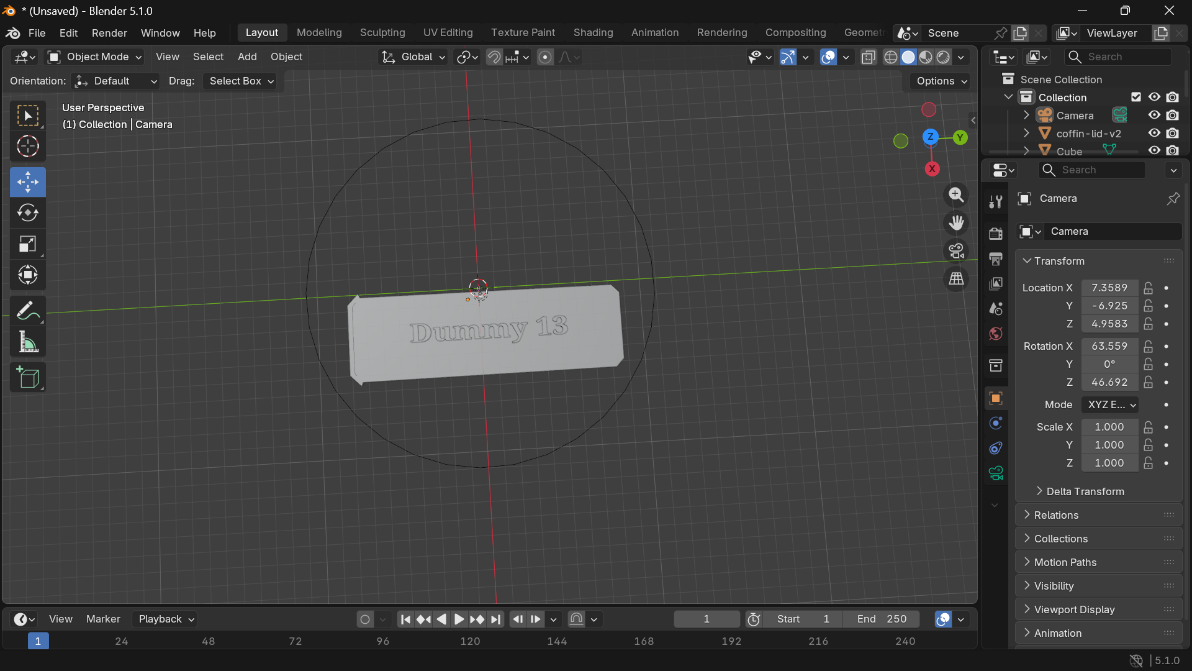
Task: Open Object Data camera properties tab
Action: 996,473
